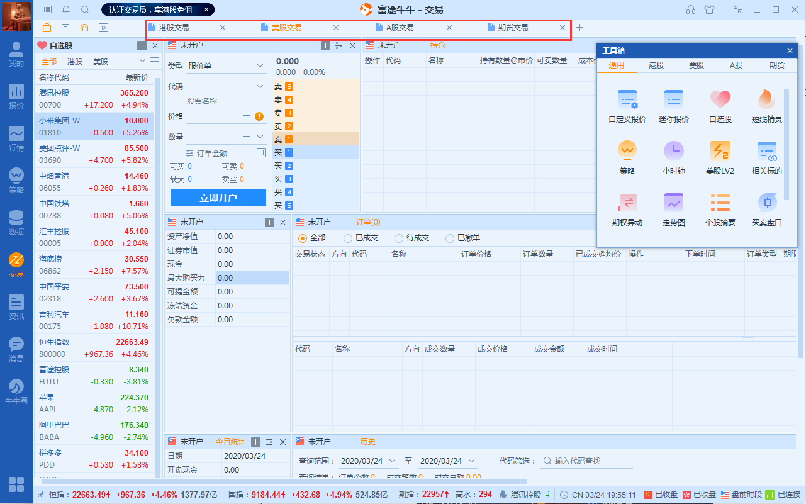
Task: Select the 阿里巴巴 BABA watchlist row
Action: [94, 431]
